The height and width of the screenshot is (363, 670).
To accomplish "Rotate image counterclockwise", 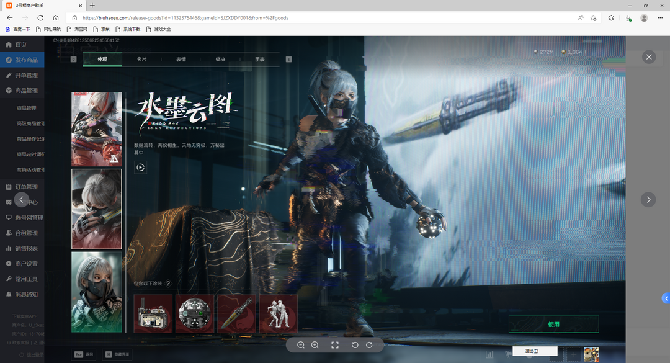I will tap(355, 345).
